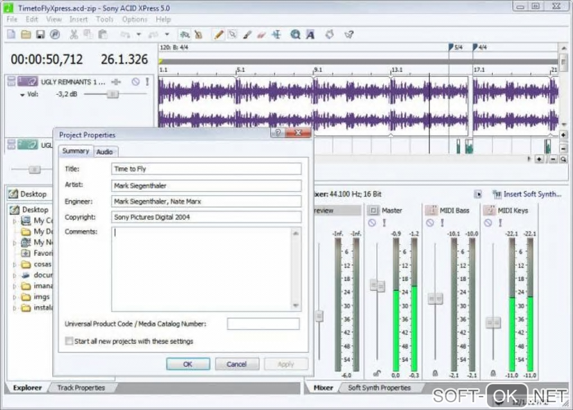Switch to the Track Properties tab

coord(81,388)
